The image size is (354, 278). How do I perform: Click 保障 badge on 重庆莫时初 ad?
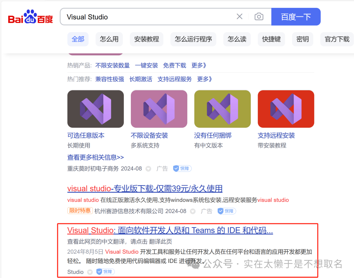pos(182,169)
